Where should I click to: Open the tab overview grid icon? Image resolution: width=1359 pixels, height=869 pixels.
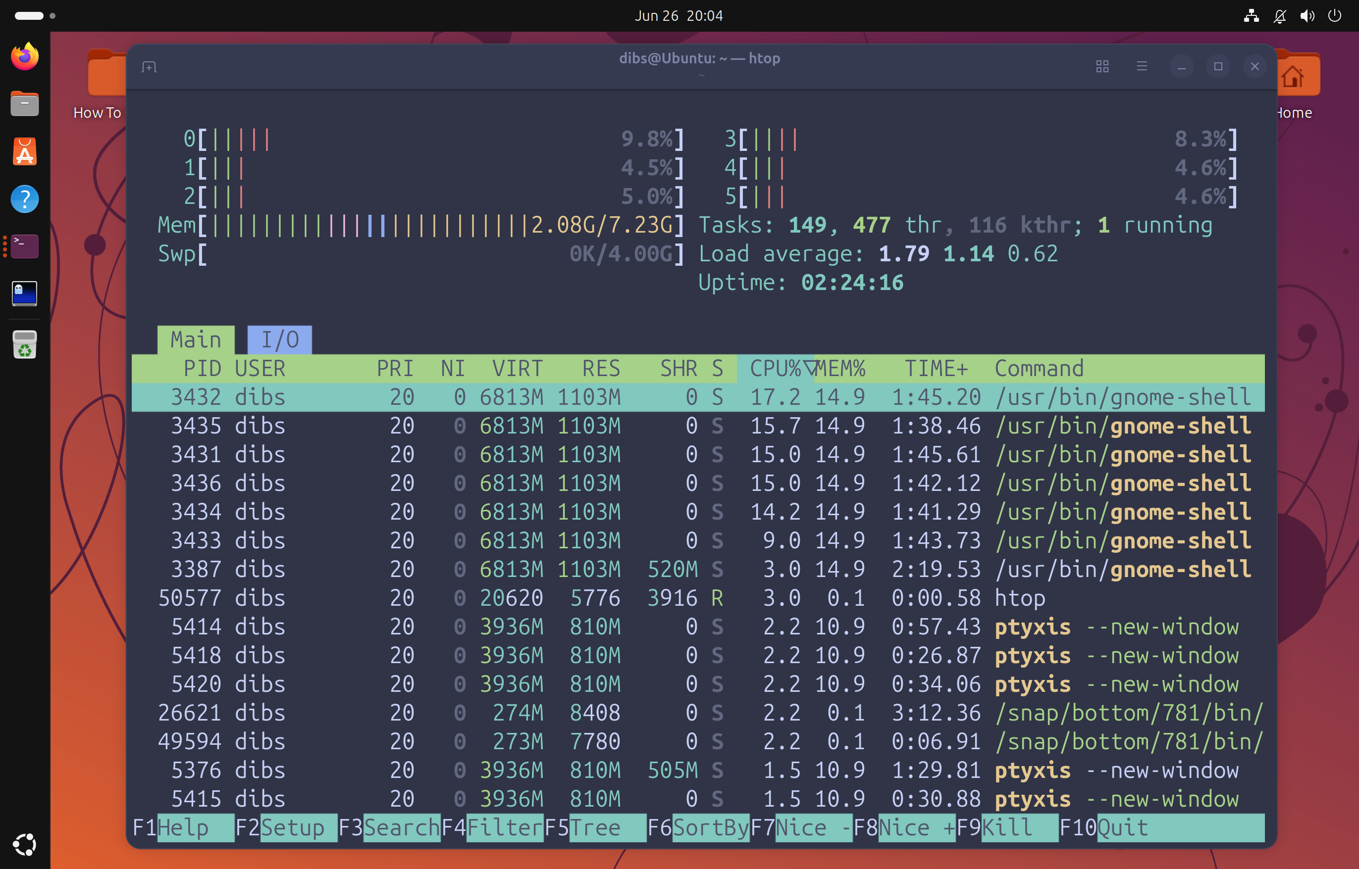click(1102, 67)
